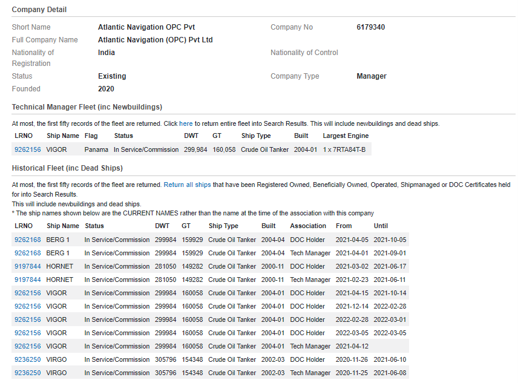Viewport: 518px width, 383px height.
Task: Click the company number 6179340
Action: pyautogui.click(x=371, y=27)
